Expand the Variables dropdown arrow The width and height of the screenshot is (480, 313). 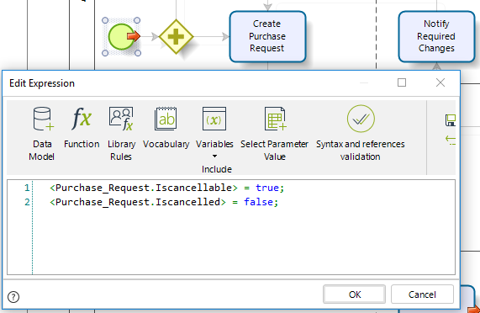point(214,156)
